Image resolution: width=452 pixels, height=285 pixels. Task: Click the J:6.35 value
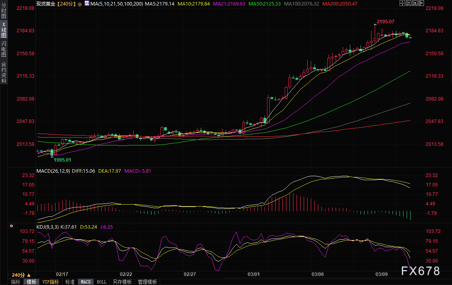(x=106, y=227)
